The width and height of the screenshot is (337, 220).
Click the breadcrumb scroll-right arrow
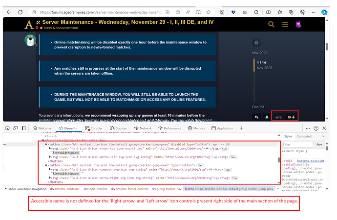coord(278,189)
